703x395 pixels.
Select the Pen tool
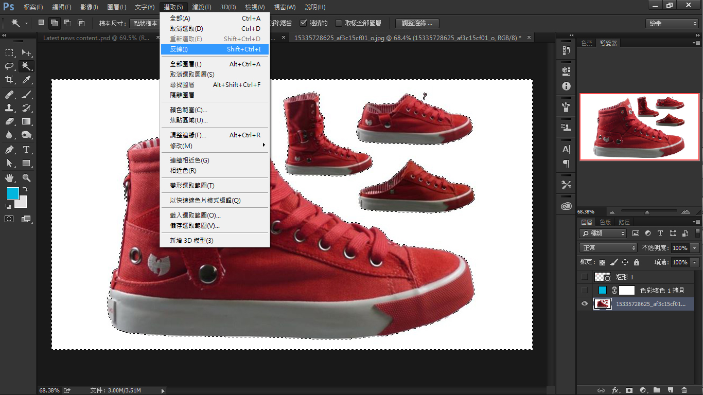coord(9,150)
